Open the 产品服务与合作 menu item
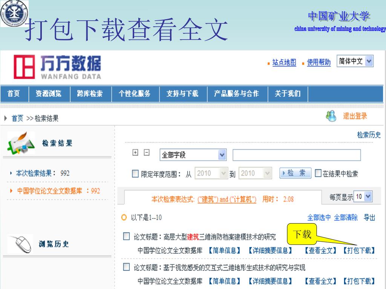Screen dimensions: 386x289 coord(237,94)
